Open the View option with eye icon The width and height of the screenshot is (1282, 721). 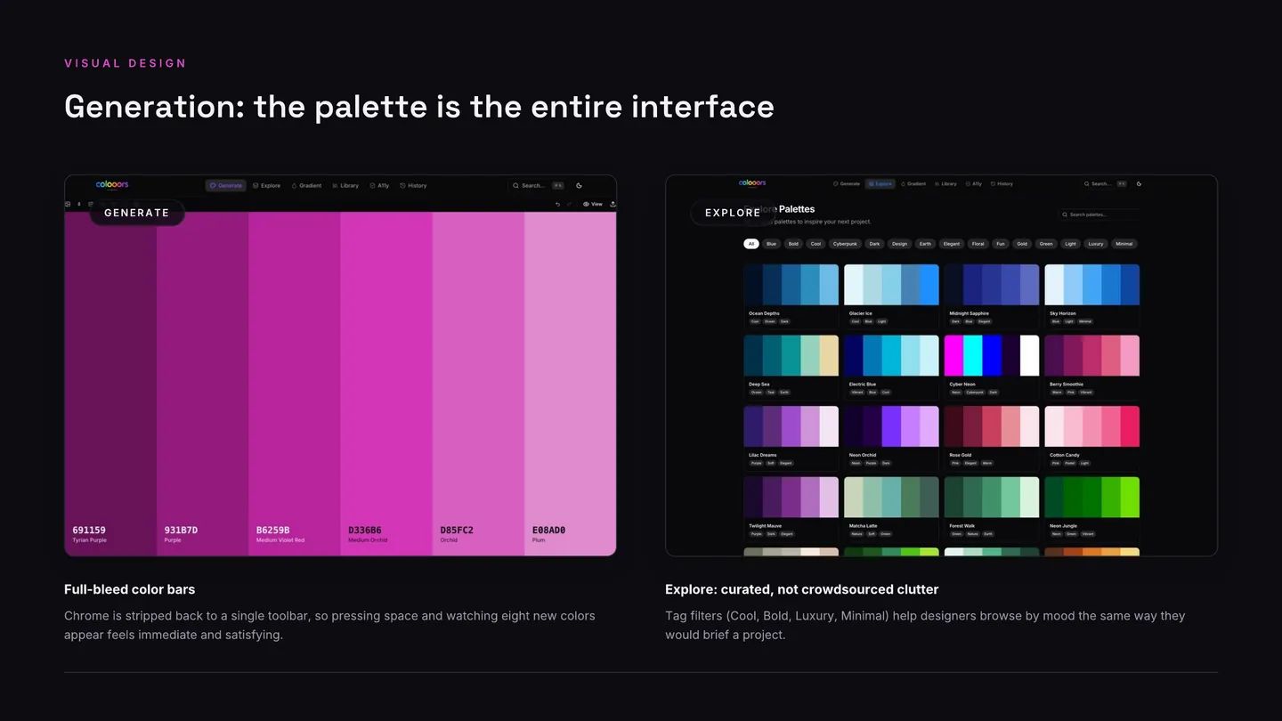click(593, 204)
